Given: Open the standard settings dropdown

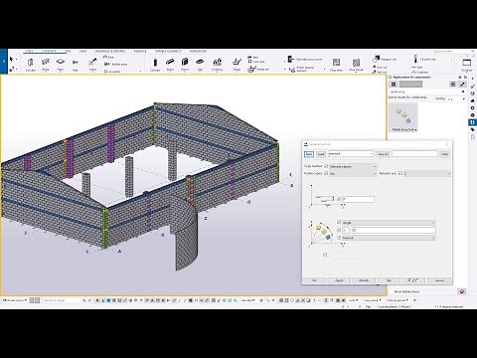Looking at the screenshot, I should [351, 154].
